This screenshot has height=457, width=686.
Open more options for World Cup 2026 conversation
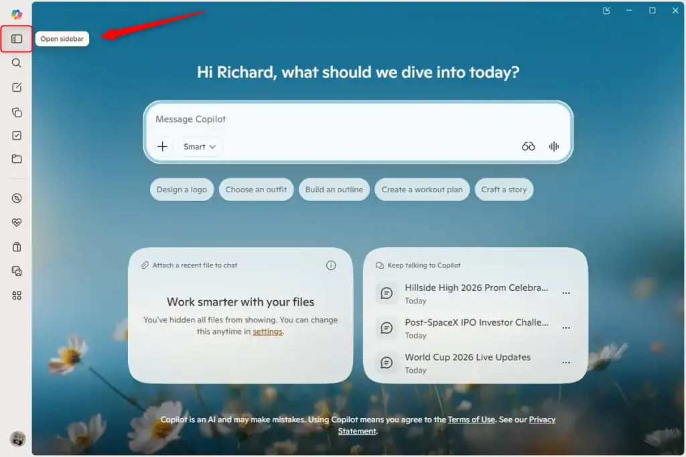[x=565, y=363]
